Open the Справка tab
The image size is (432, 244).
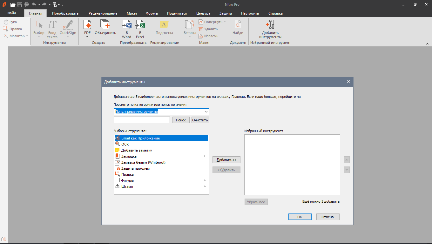[275, 13]
